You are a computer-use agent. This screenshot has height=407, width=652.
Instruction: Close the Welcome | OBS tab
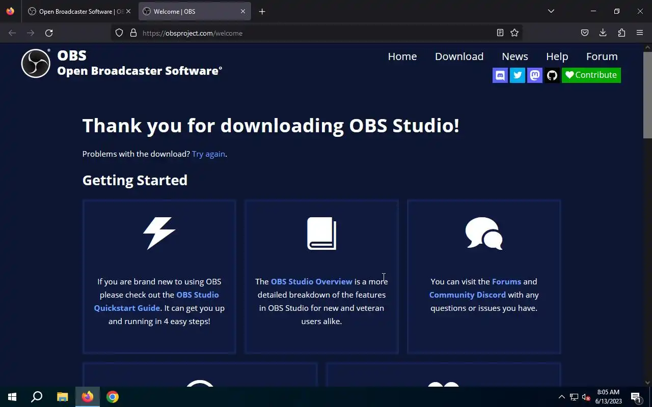click(x=243, y=12)
